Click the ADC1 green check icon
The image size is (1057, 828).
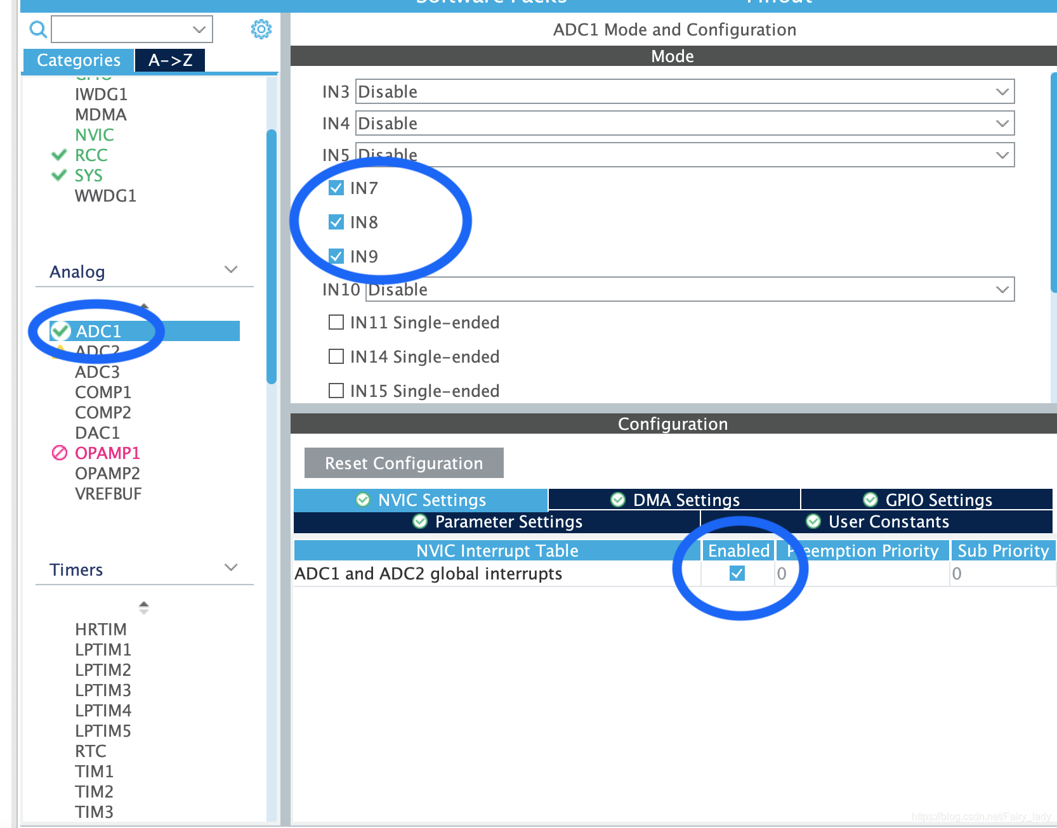coord(60,331)
